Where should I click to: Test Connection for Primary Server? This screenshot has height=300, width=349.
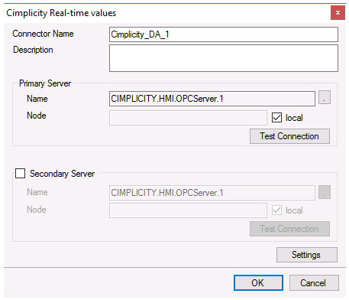289,136
